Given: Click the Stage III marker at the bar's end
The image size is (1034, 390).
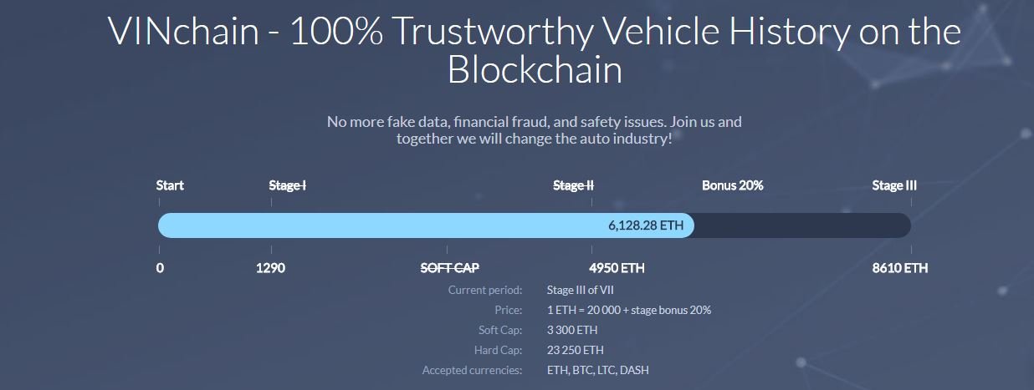Looking at the screenshot, I should (893, 185).
